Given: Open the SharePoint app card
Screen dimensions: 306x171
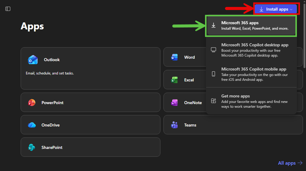Looking at the screenshot, I should (x=90, y=147).
